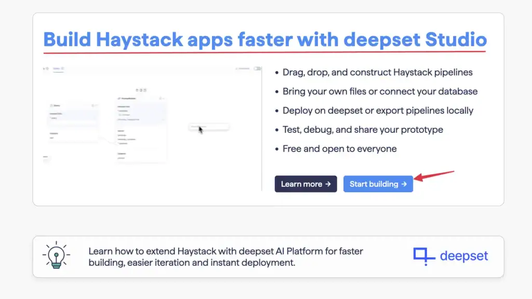Image resolution: width=532 pixels, height=299 pixels.
Task: Click the Start building button
Action: tap(378, 184)
